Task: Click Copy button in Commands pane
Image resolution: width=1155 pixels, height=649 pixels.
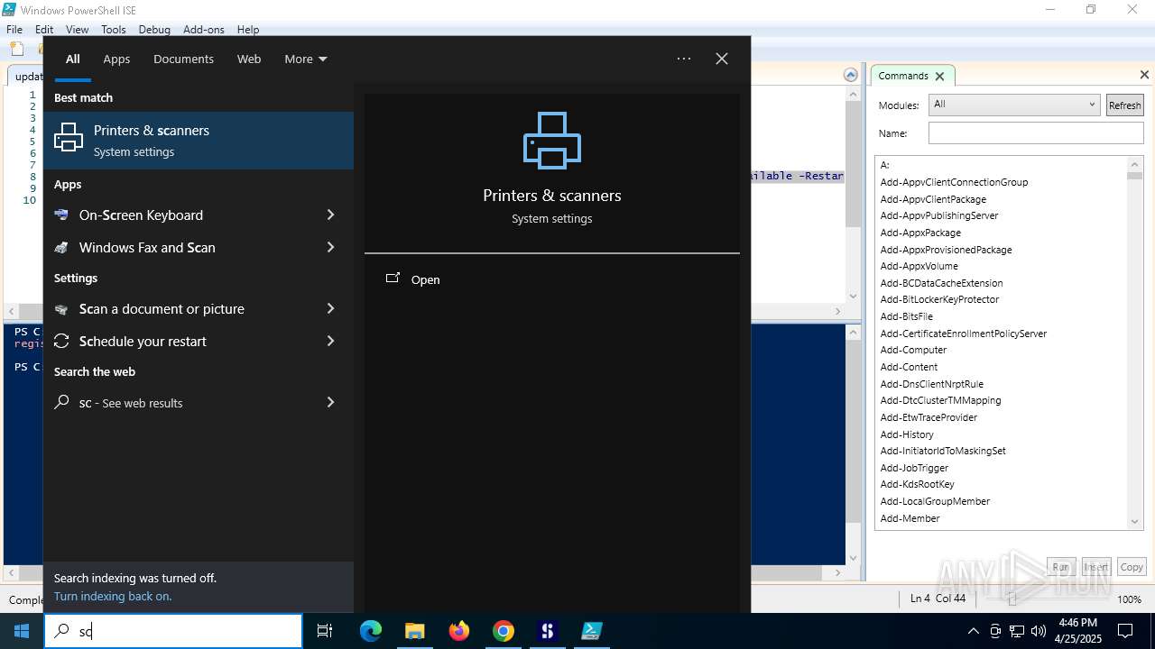Action: [x=1132, y=567]
